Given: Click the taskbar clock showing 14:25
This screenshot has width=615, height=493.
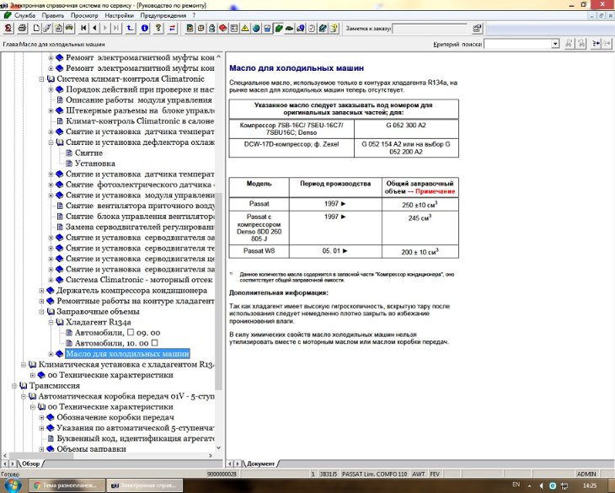Looking at the screenshot, I should point(590,485).
